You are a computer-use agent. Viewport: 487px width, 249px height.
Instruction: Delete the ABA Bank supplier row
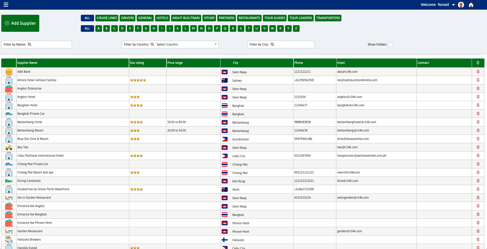point(478,71)
